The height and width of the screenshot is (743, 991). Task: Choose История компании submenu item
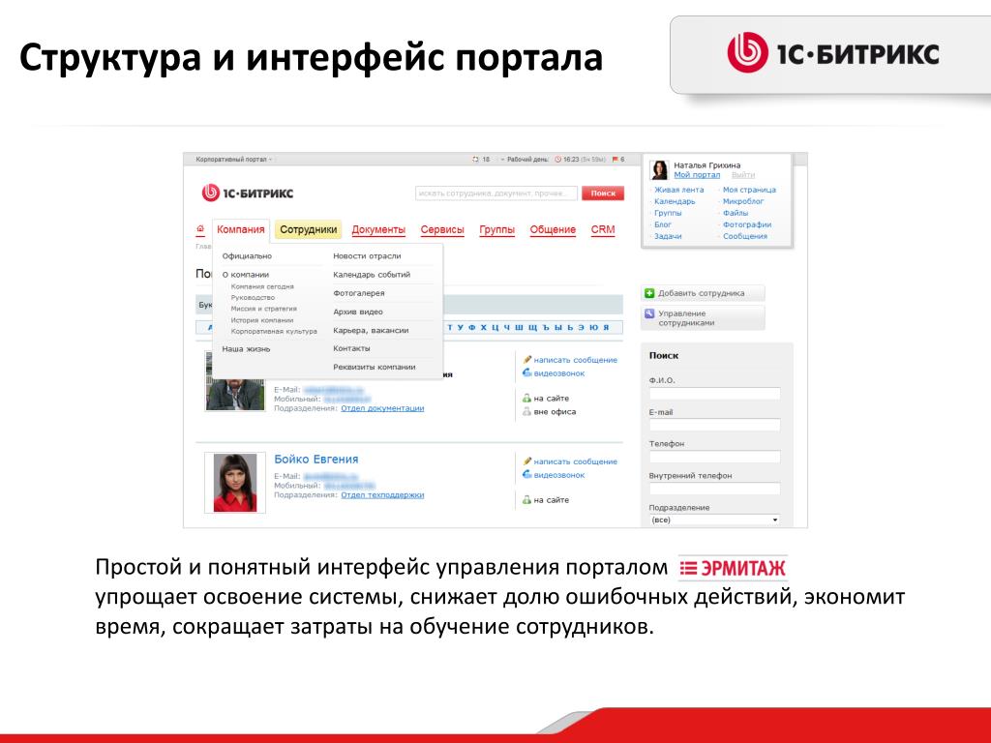pos(262,319)
